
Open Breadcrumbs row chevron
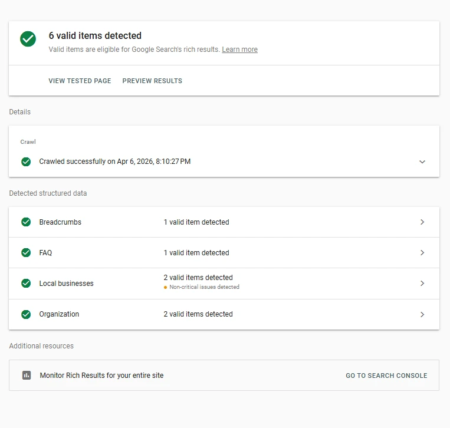pos(422,222)
